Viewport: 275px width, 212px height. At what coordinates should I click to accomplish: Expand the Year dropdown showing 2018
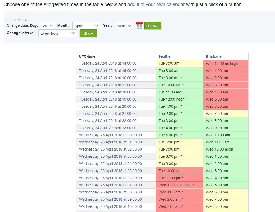point(124,26)
